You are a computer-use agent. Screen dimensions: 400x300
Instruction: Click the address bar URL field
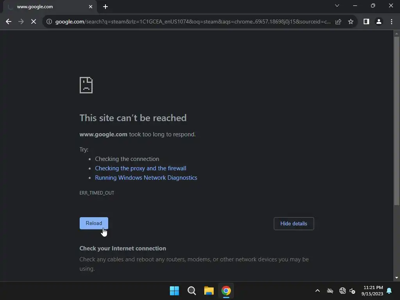[x=193, y=22]
